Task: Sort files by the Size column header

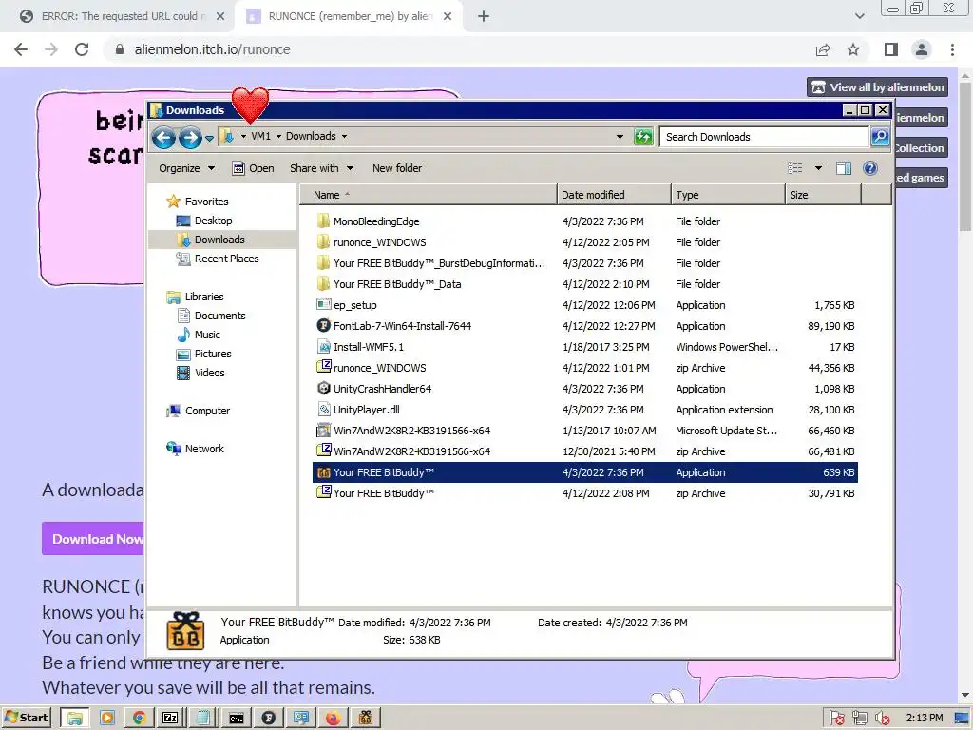Action: [x=824, y=195]
